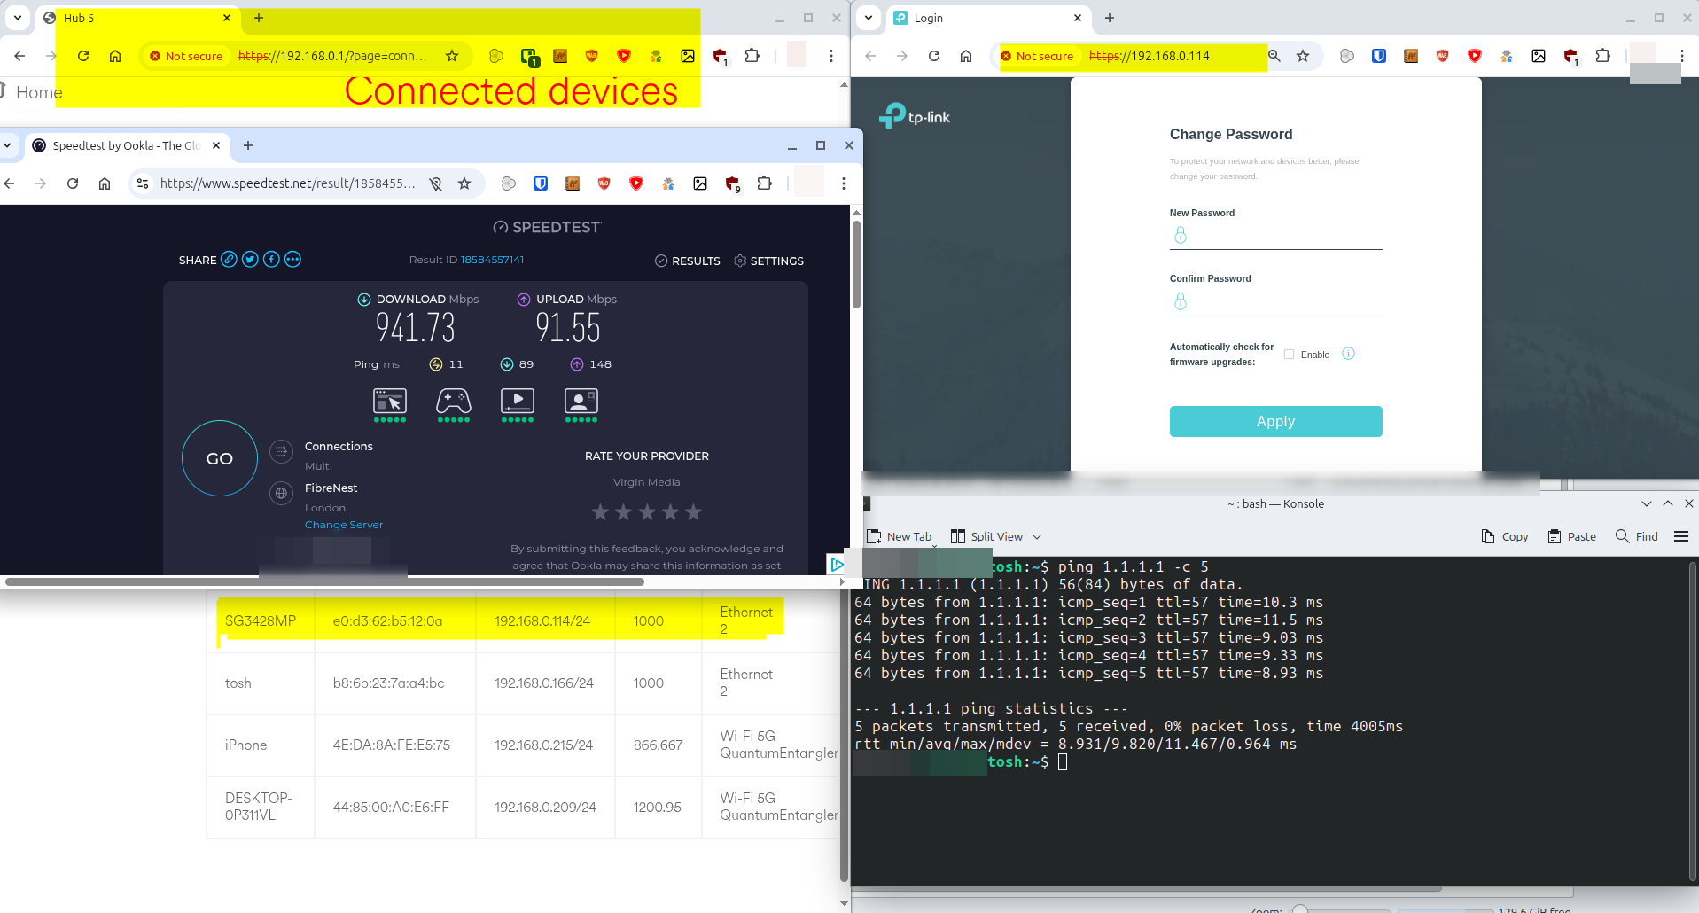Click Split View in Konsole toolbar

986,536
